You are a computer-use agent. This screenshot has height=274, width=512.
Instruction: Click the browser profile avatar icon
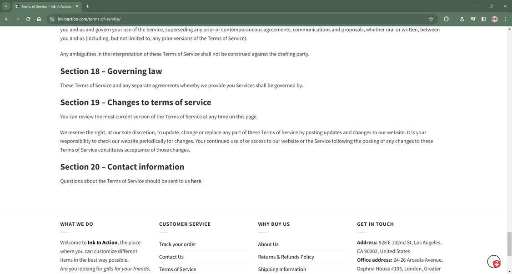tap(494, 19)
